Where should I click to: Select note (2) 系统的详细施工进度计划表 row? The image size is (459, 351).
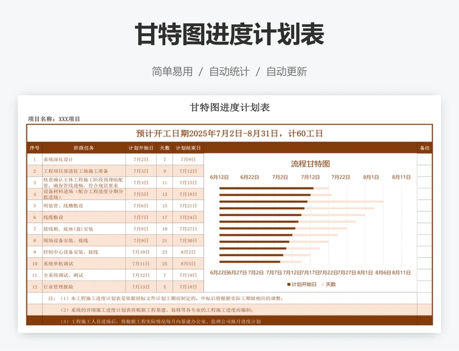coord(229,310)
